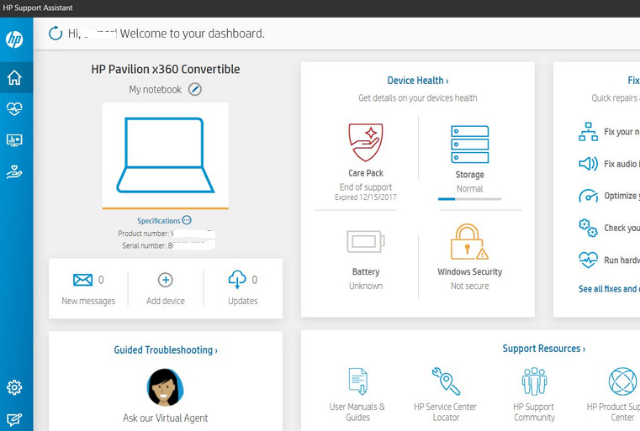Viewport: 640px width, 431px height.
Task: Click the 'Not secure' status text
Action: [470, 286]
